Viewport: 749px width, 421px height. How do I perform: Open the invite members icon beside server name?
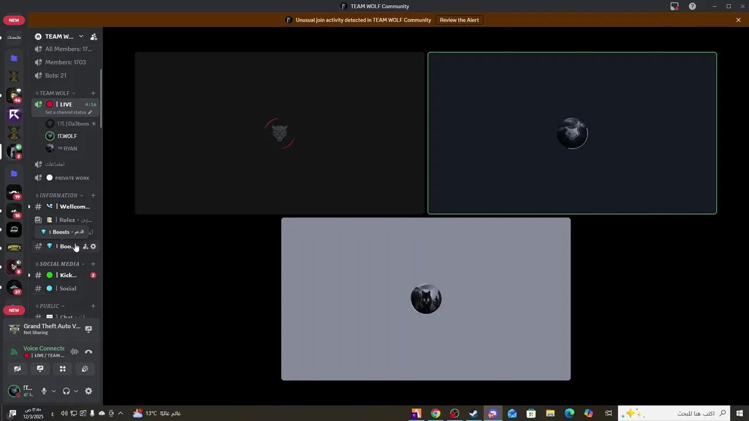93,36
